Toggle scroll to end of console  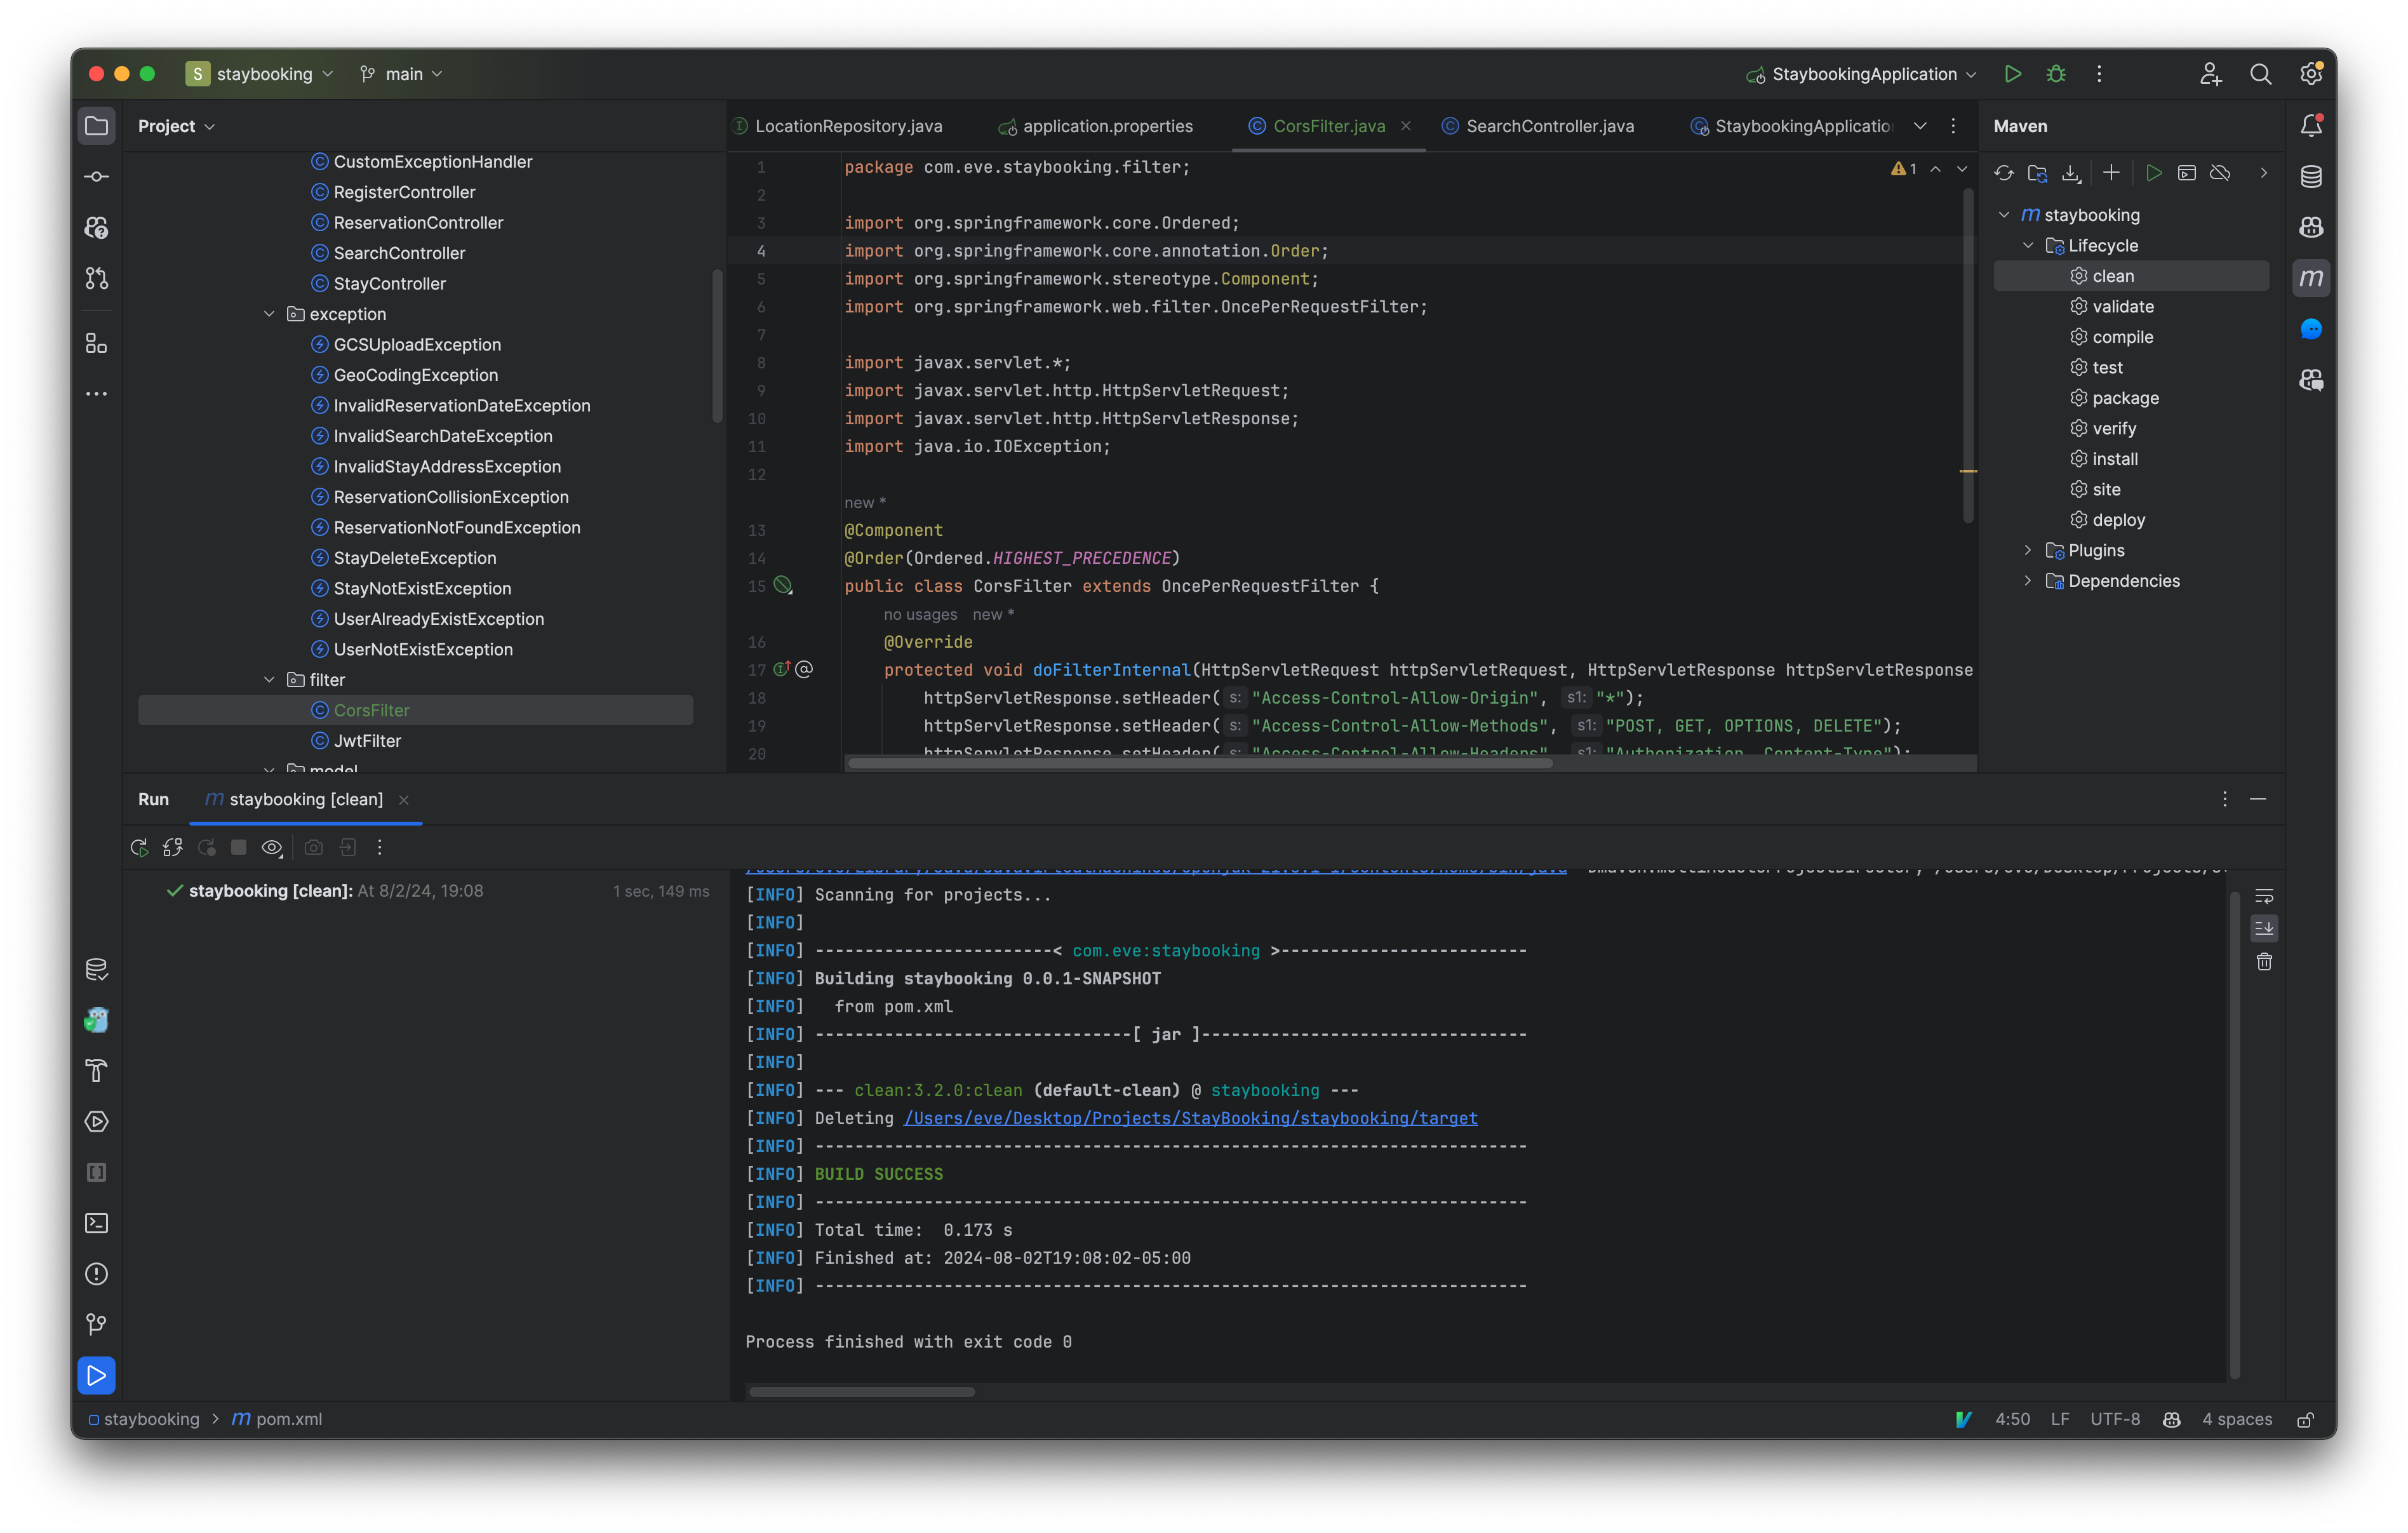click(2264, 929)
